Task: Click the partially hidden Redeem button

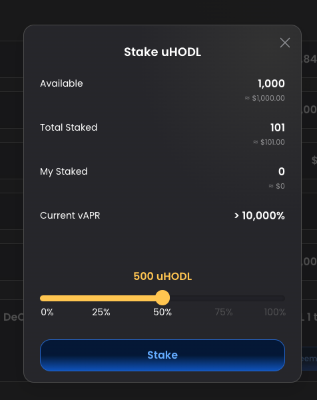Action: pos(309,359)
